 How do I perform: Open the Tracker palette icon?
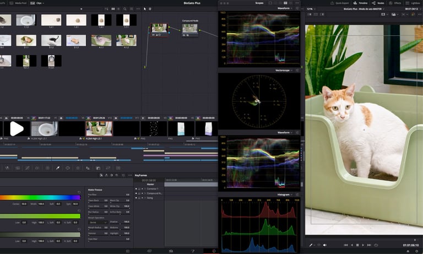(78, 168)
